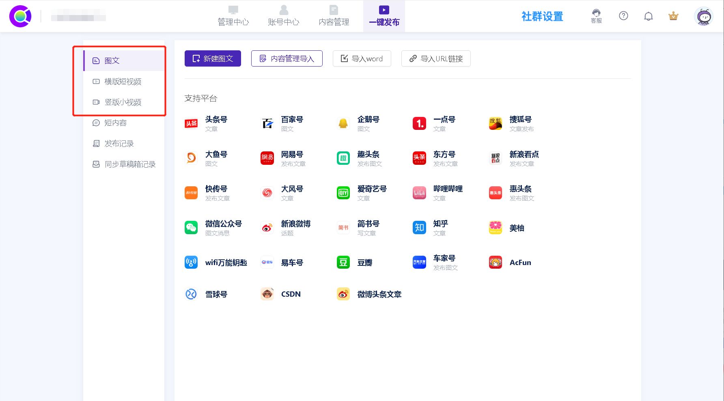724x401 pixels.
Task: Click the 支持平台 heading text
Action: tap(201, 98)
